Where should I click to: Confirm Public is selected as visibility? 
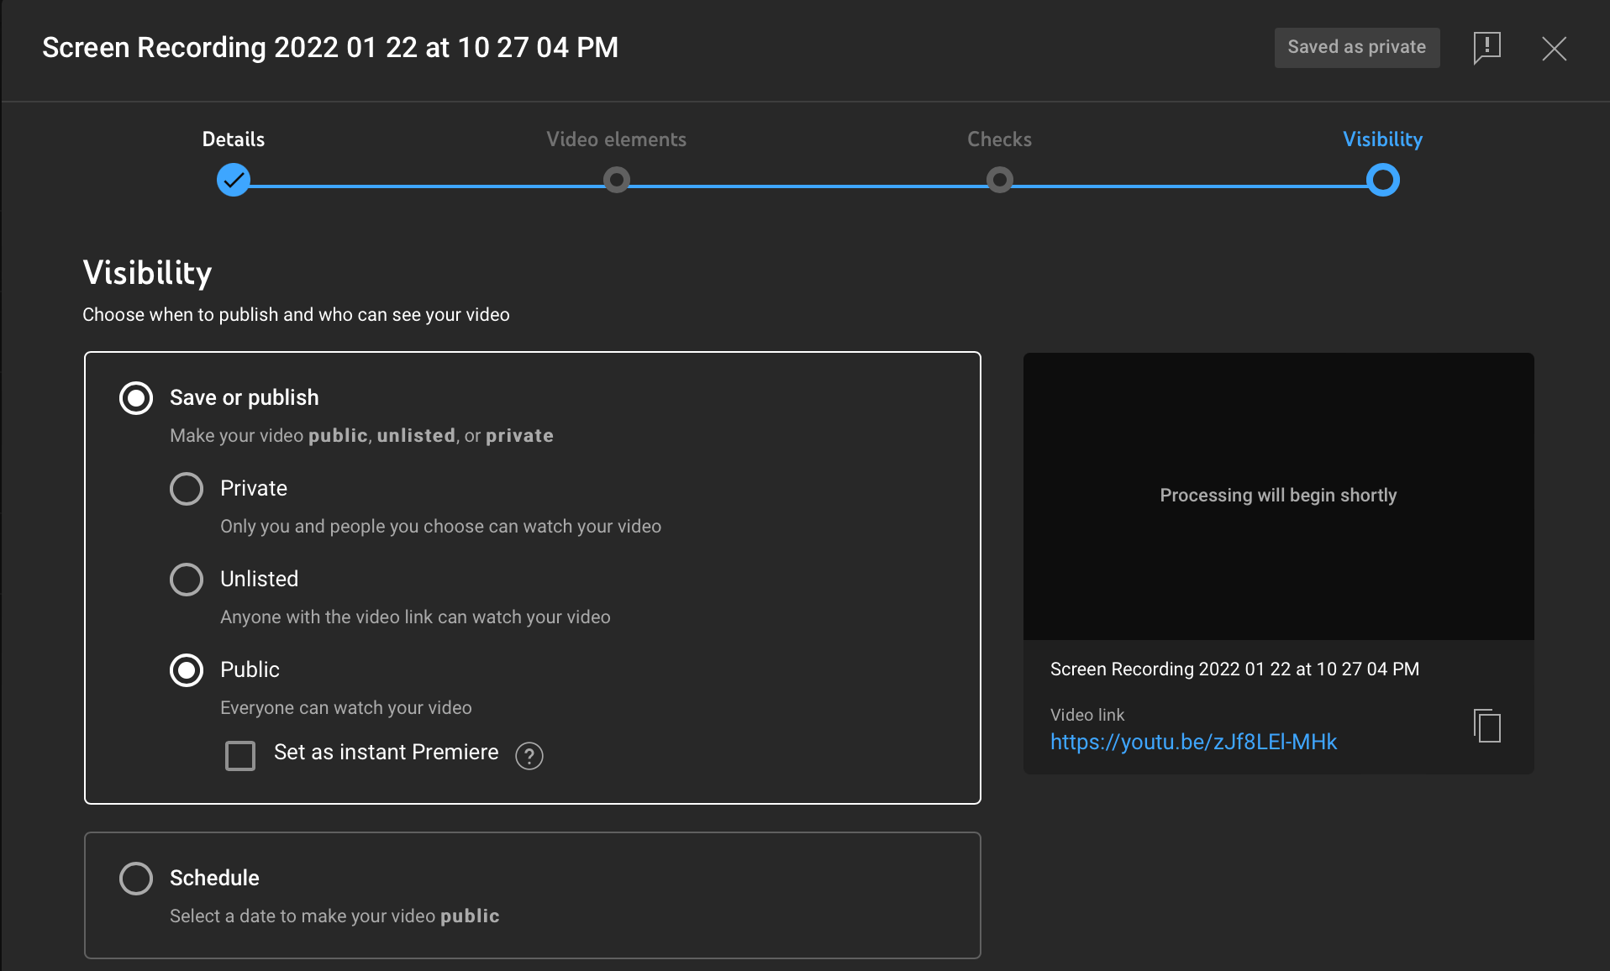pyautogui.click(x=187, y=669)
